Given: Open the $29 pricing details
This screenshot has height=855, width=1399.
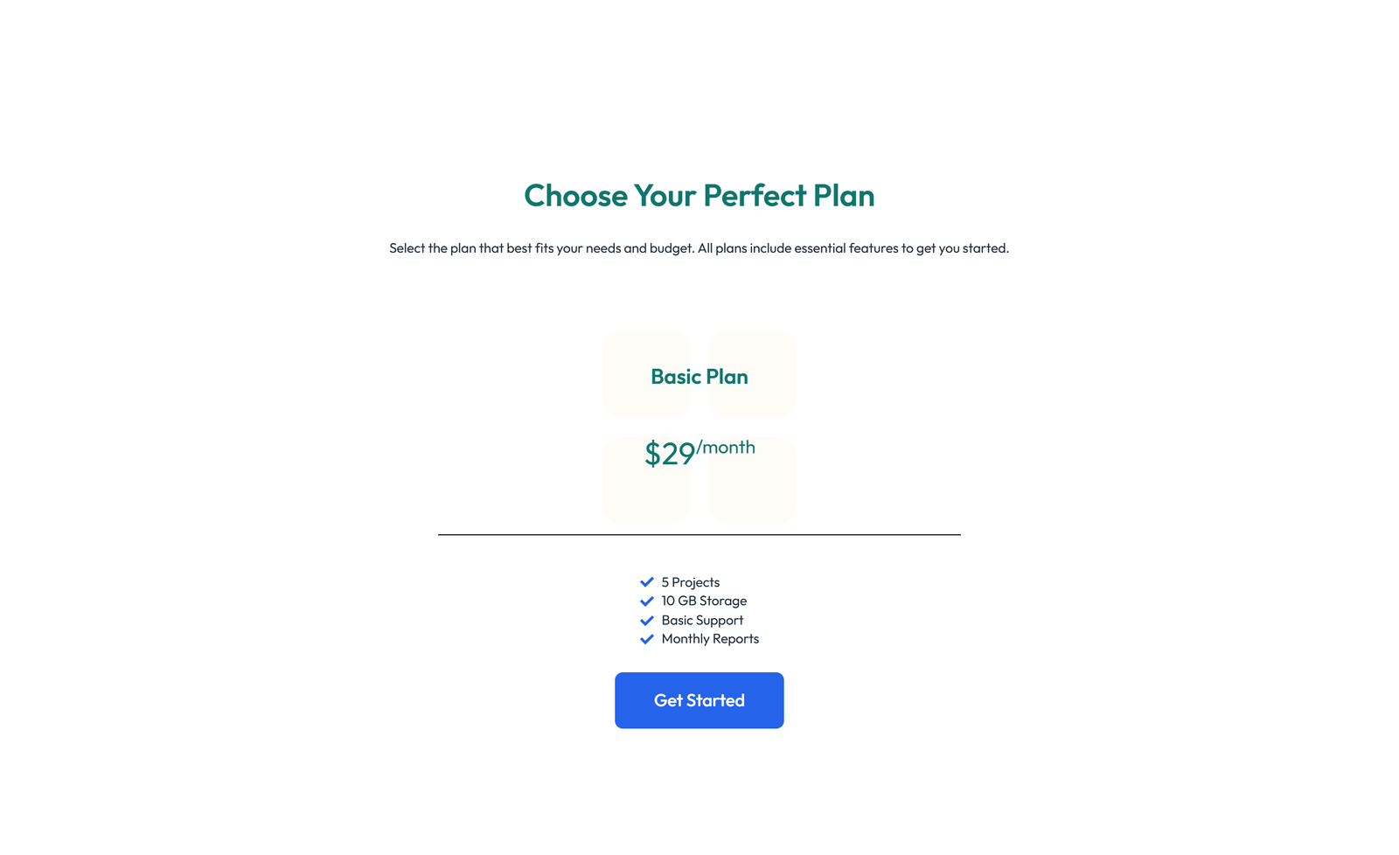Looking at the screenshot, I should click(669, 453).
